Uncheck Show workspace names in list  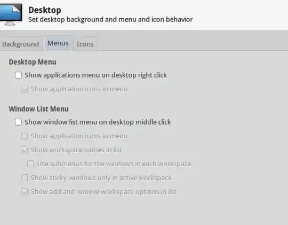click(25, 150)
